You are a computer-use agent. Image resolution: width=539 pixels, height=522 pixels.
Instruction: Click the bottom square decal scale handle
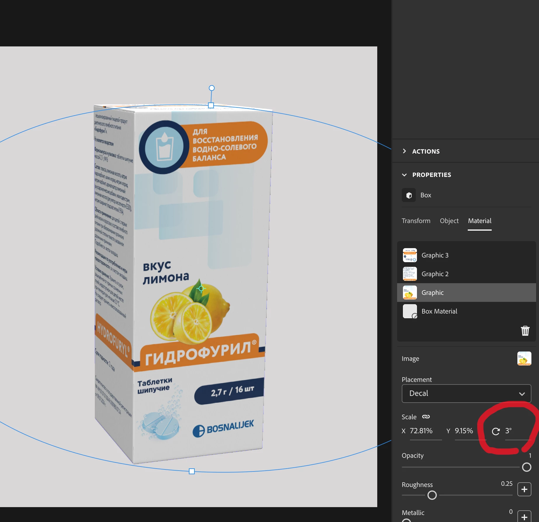[x=192, y=471]
